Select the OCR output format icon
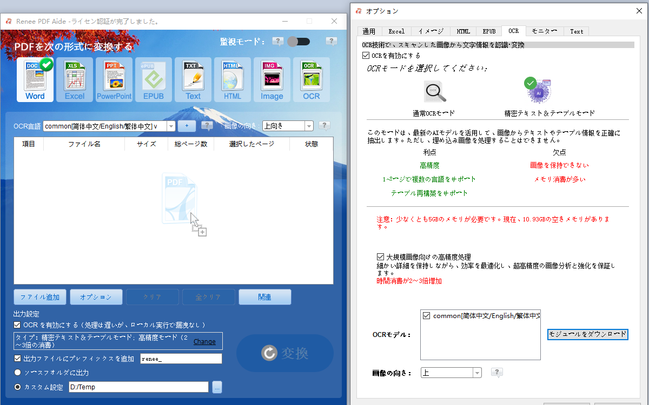The width and height of the screenshot is (649, 405). (x=312, y=80)
